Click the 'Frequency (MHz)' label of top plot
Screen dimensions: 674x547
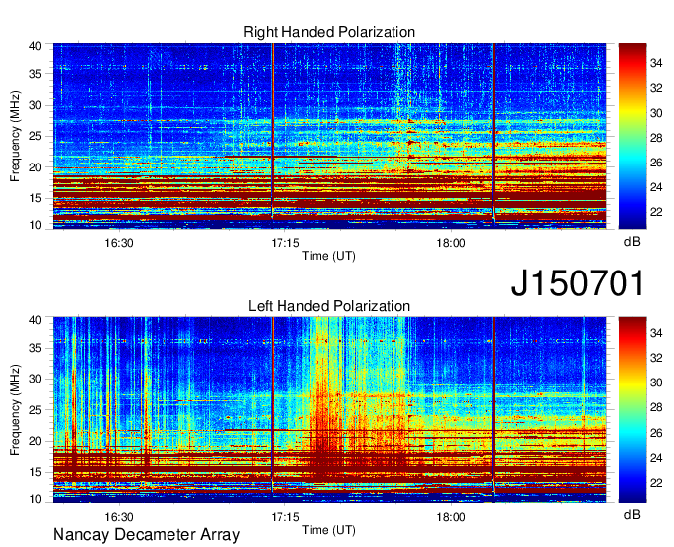(x=15, y=136)
